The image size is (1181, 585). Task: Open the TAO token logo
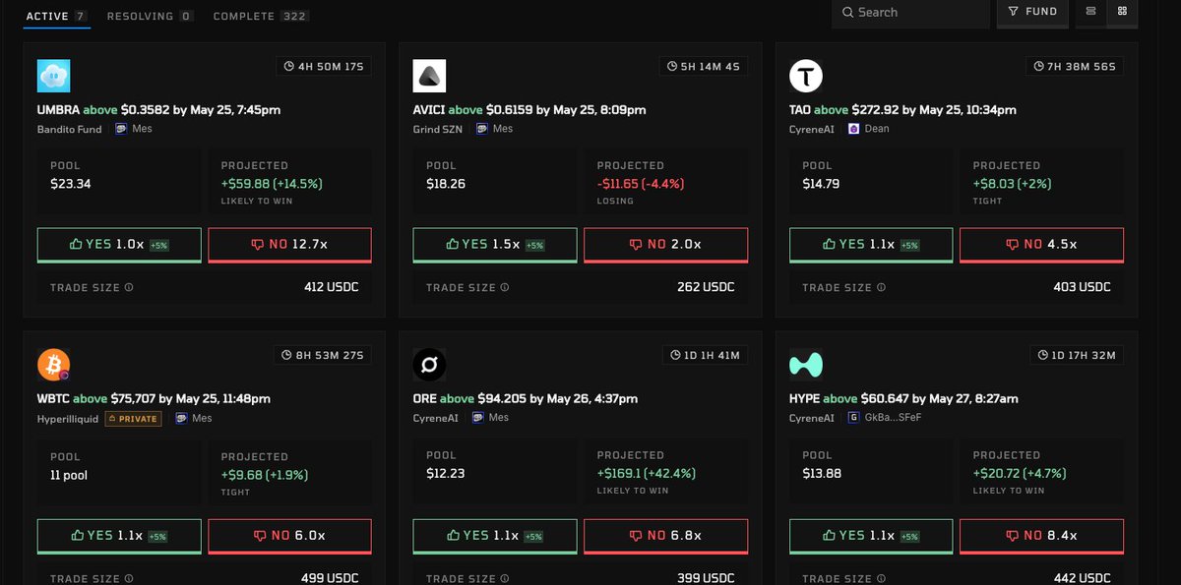tap(806, 76)
